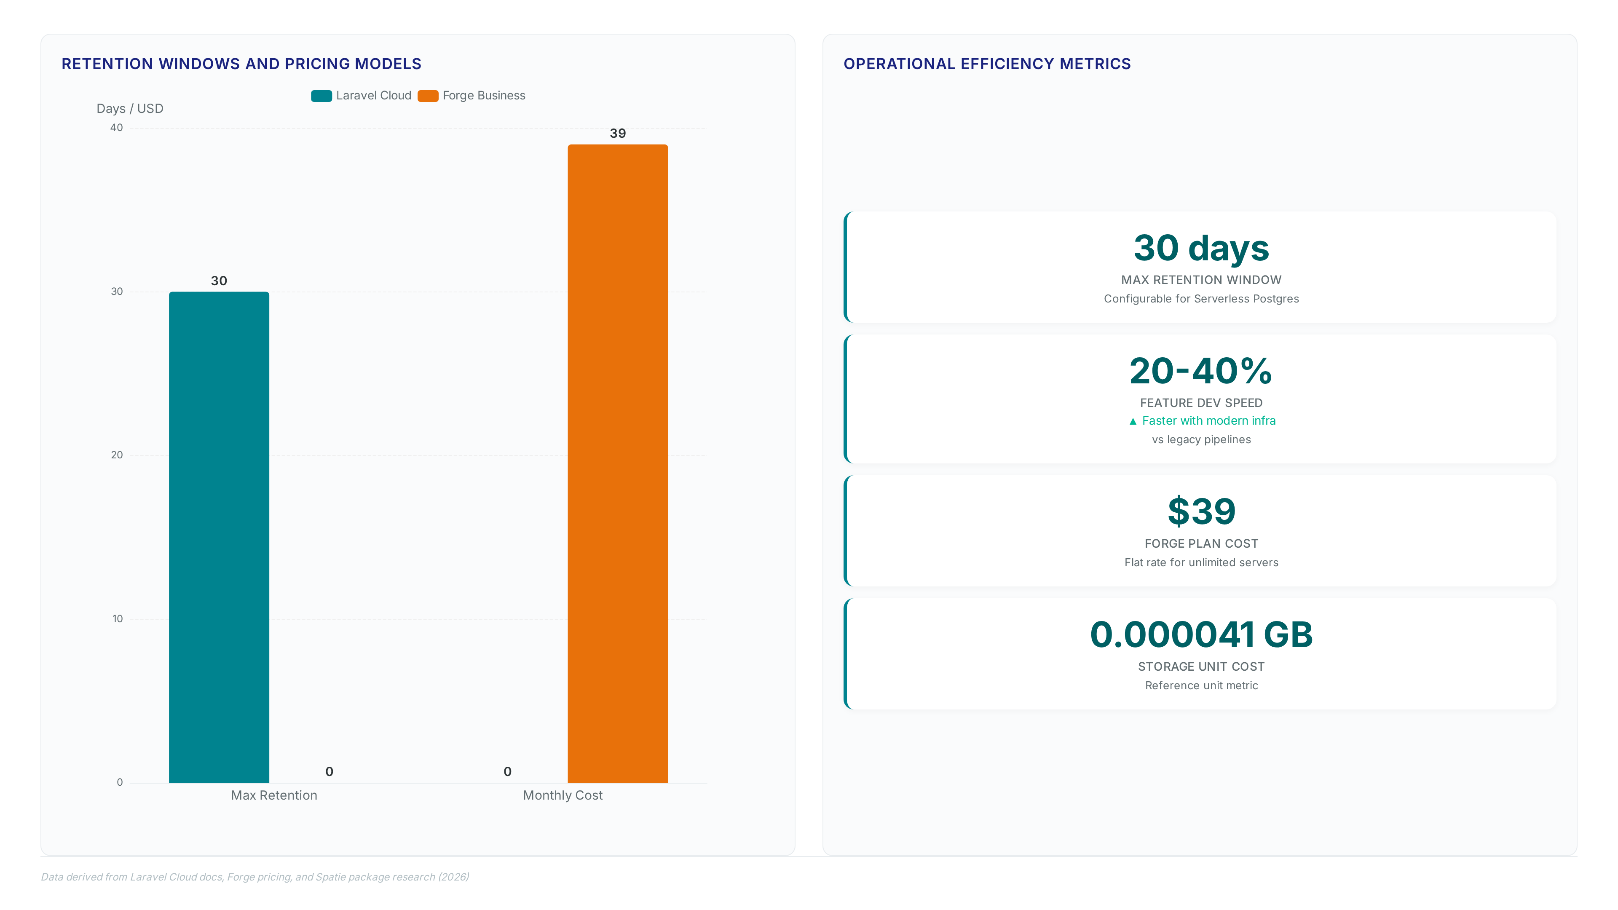Viewport: 1618px width, 910px height.
Task: Click the data source footnote text
Action: 255,877
